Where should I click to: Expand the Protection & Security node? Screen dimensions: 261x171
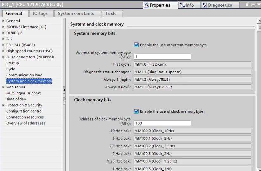(3, 105)
